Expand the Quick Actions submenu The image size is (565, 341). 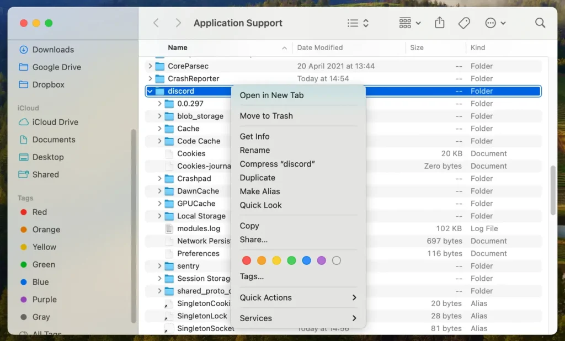tap(298, 297)
